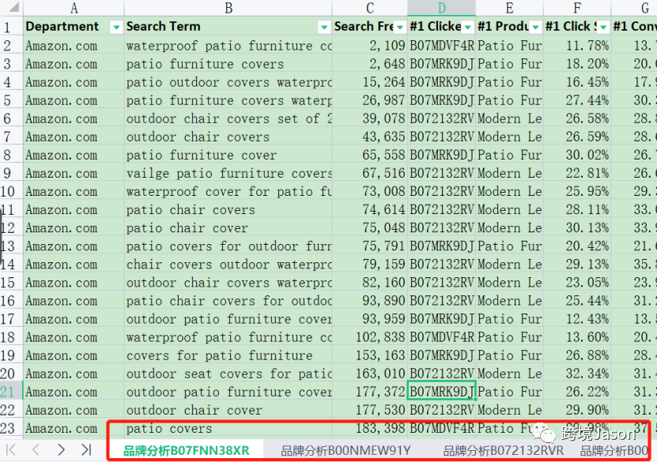Click the search frequency value 163,010

[x=380, y=374]
